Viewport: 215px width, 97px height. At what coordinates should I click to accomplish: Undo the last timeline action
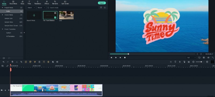pyautogui.click(x=3, y=62)
